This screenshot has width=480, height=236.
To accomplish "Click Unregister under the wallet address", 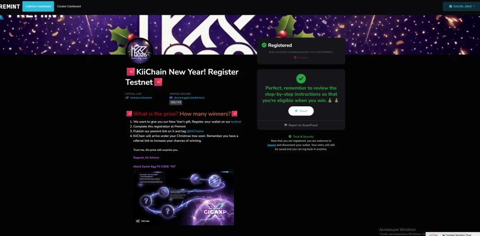I will 301,57.
